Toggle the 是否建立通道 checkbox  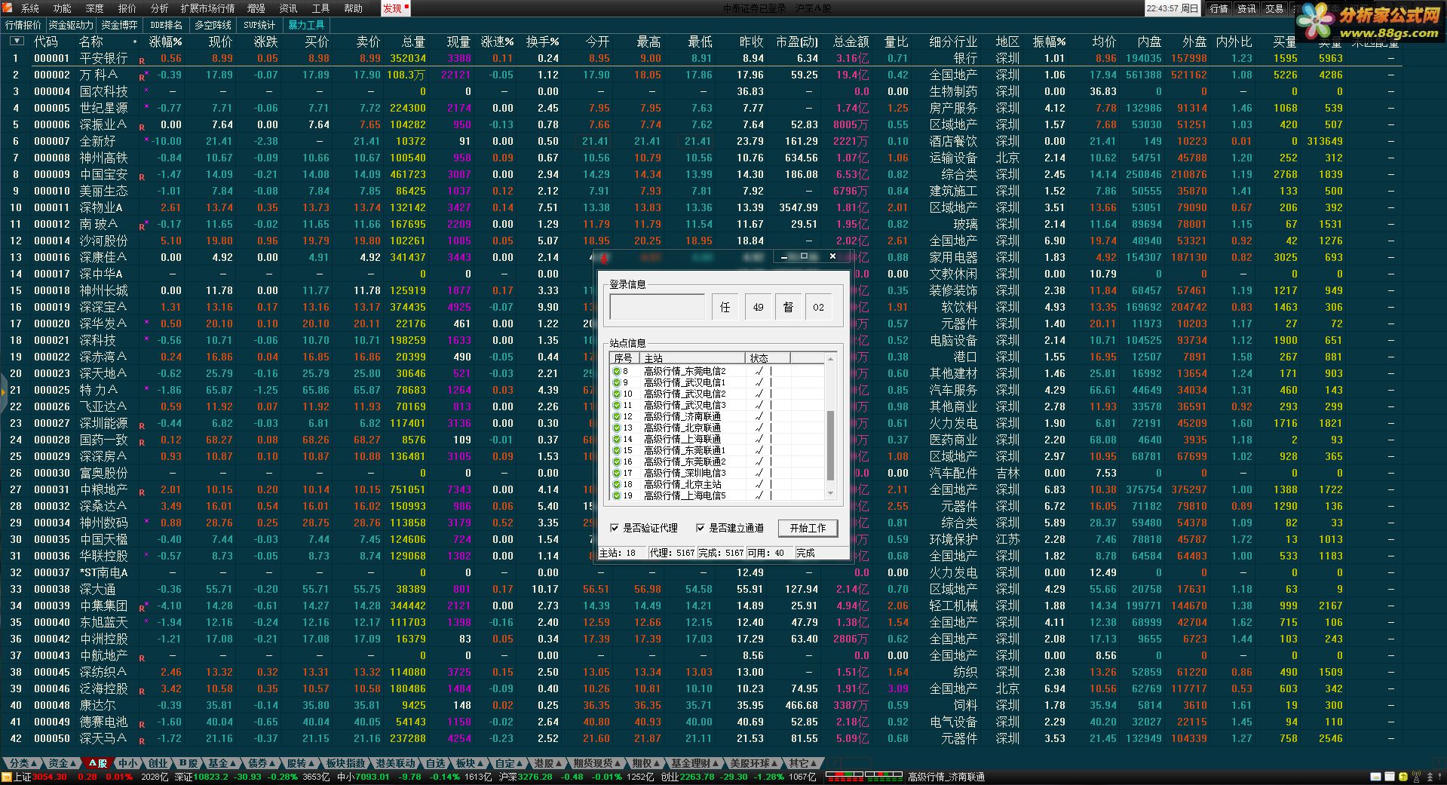[701, 528]
